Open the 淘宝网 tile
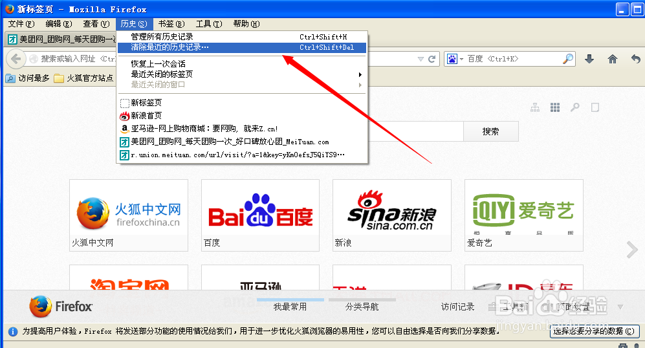The image size is (645, 348). pyautogui.click(x=129, y=277)
